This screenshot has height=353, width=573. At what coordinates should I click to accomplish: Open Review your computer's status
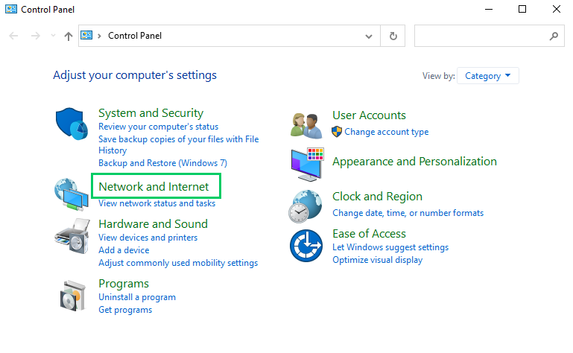(x=158, y=127)
